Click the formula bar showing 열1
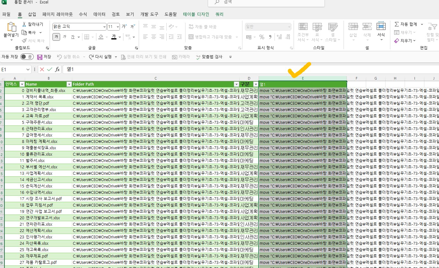 251,69
